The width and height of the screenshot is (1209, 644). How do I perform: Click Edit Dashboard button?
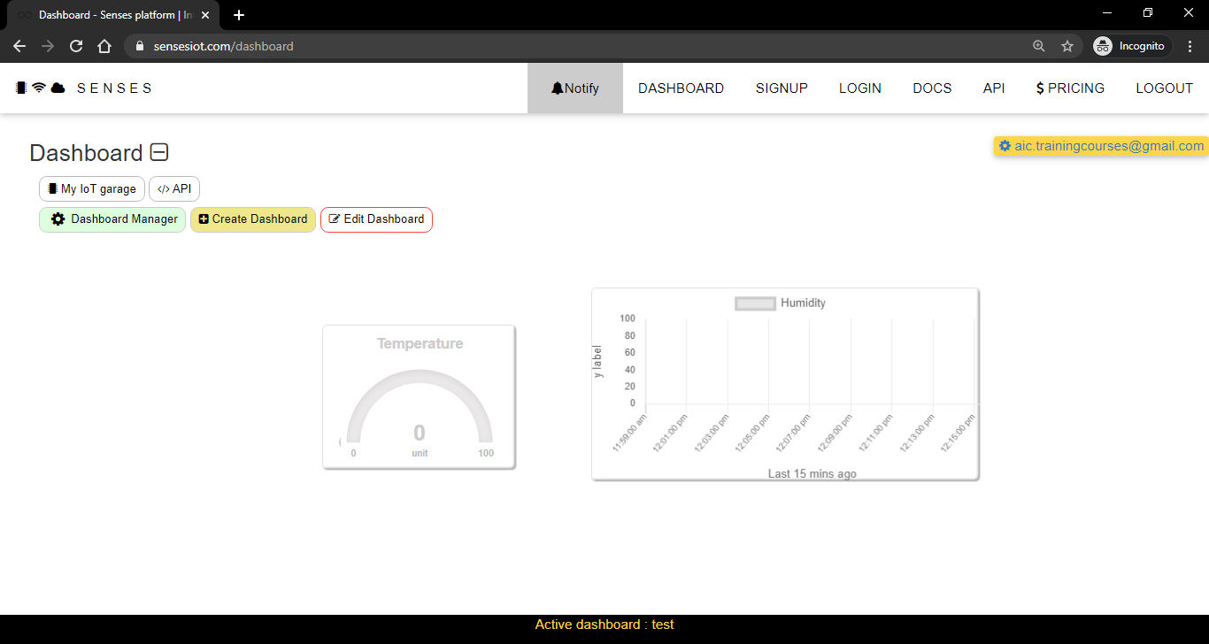coord(376,219)
